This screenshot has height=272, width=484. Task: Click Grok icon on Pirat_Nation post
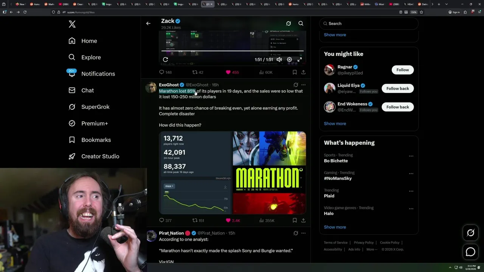296,233
